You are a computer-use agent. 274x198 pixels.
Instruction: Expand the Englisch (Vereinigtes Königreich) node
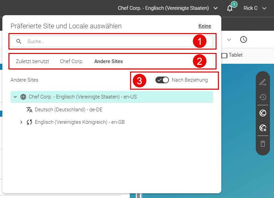(21, 122)
